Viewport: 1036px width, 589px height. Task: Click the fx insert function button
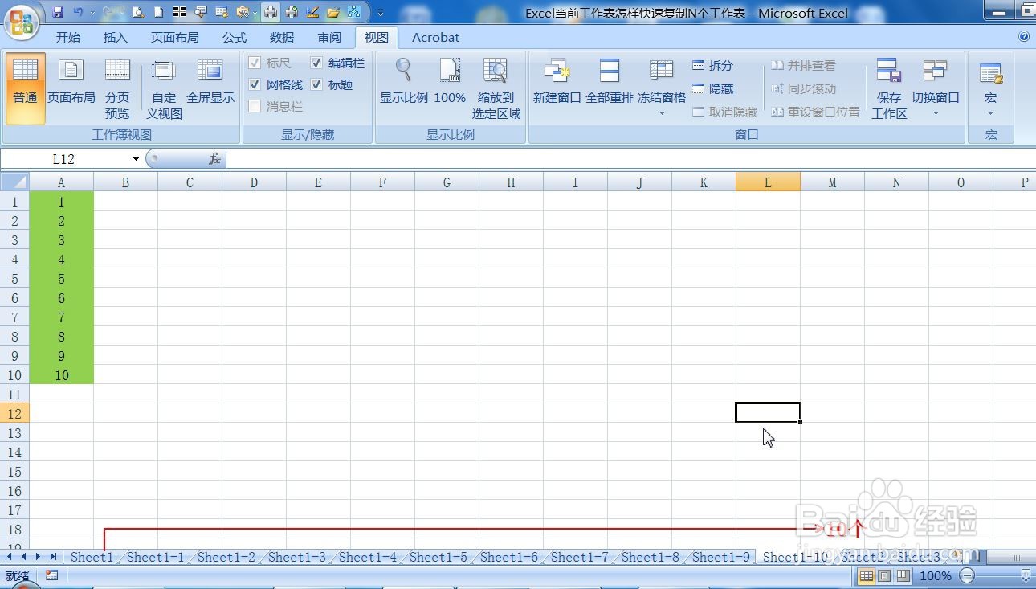pos(214,159)
